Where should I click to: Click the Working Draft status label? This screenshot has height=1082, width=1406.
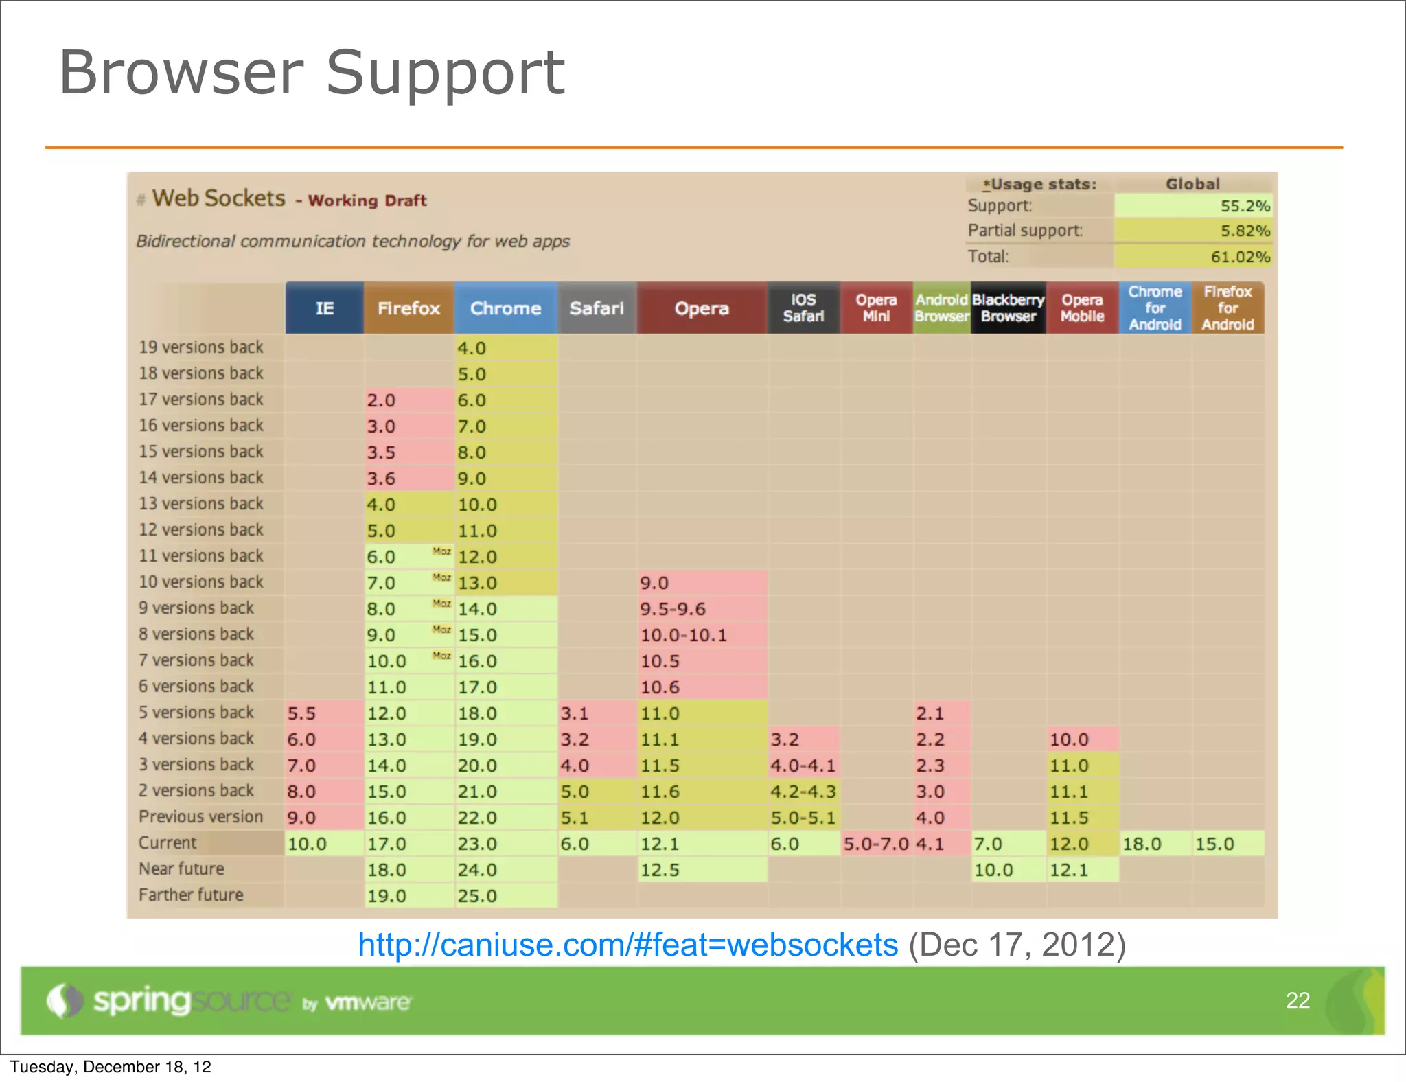[367, 200]
